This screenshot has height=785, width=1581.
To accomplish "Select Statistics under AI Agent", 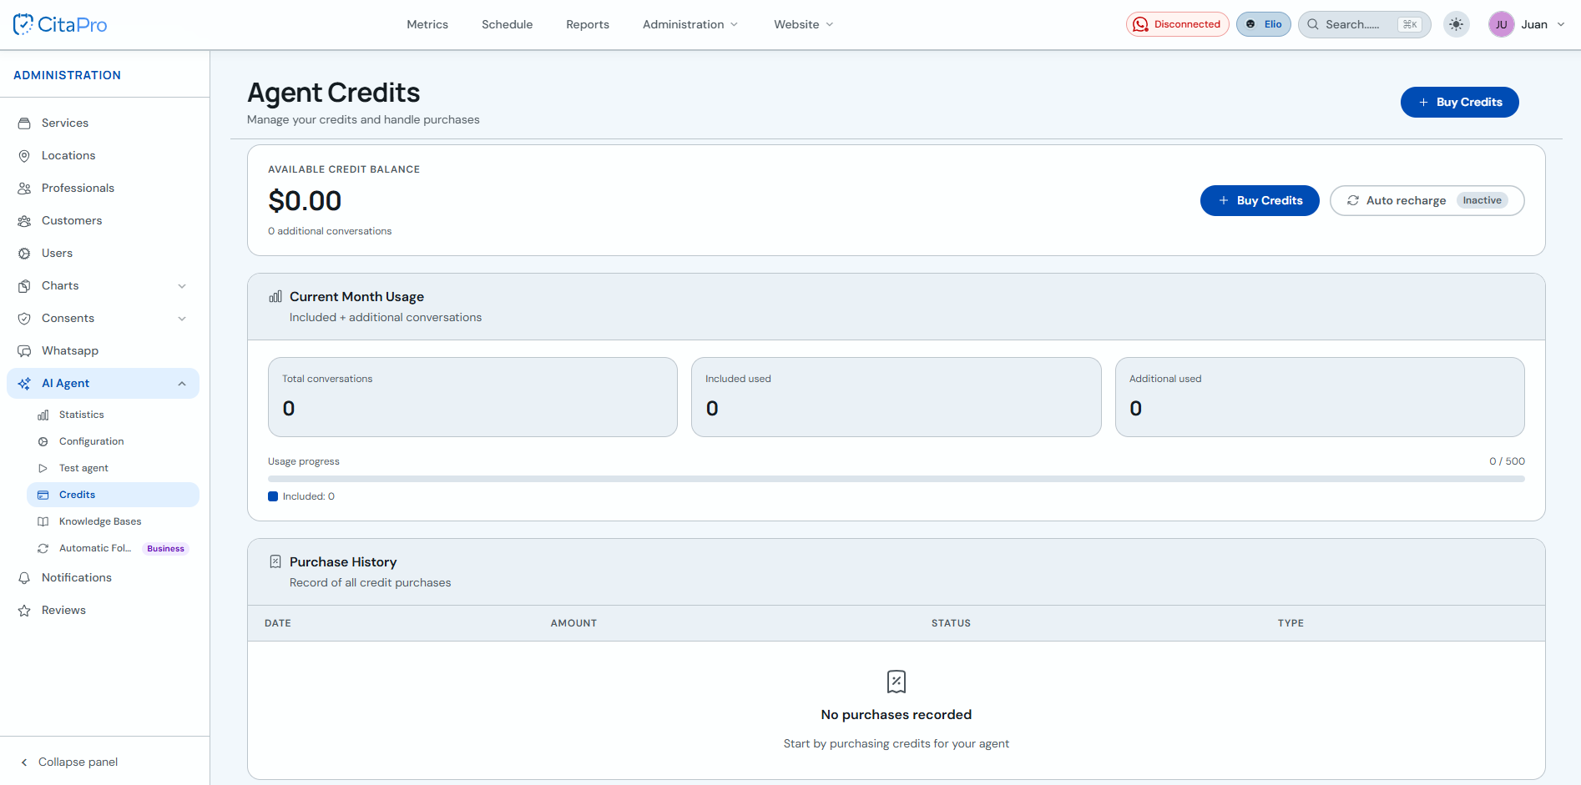I will [x=113, y=415].
